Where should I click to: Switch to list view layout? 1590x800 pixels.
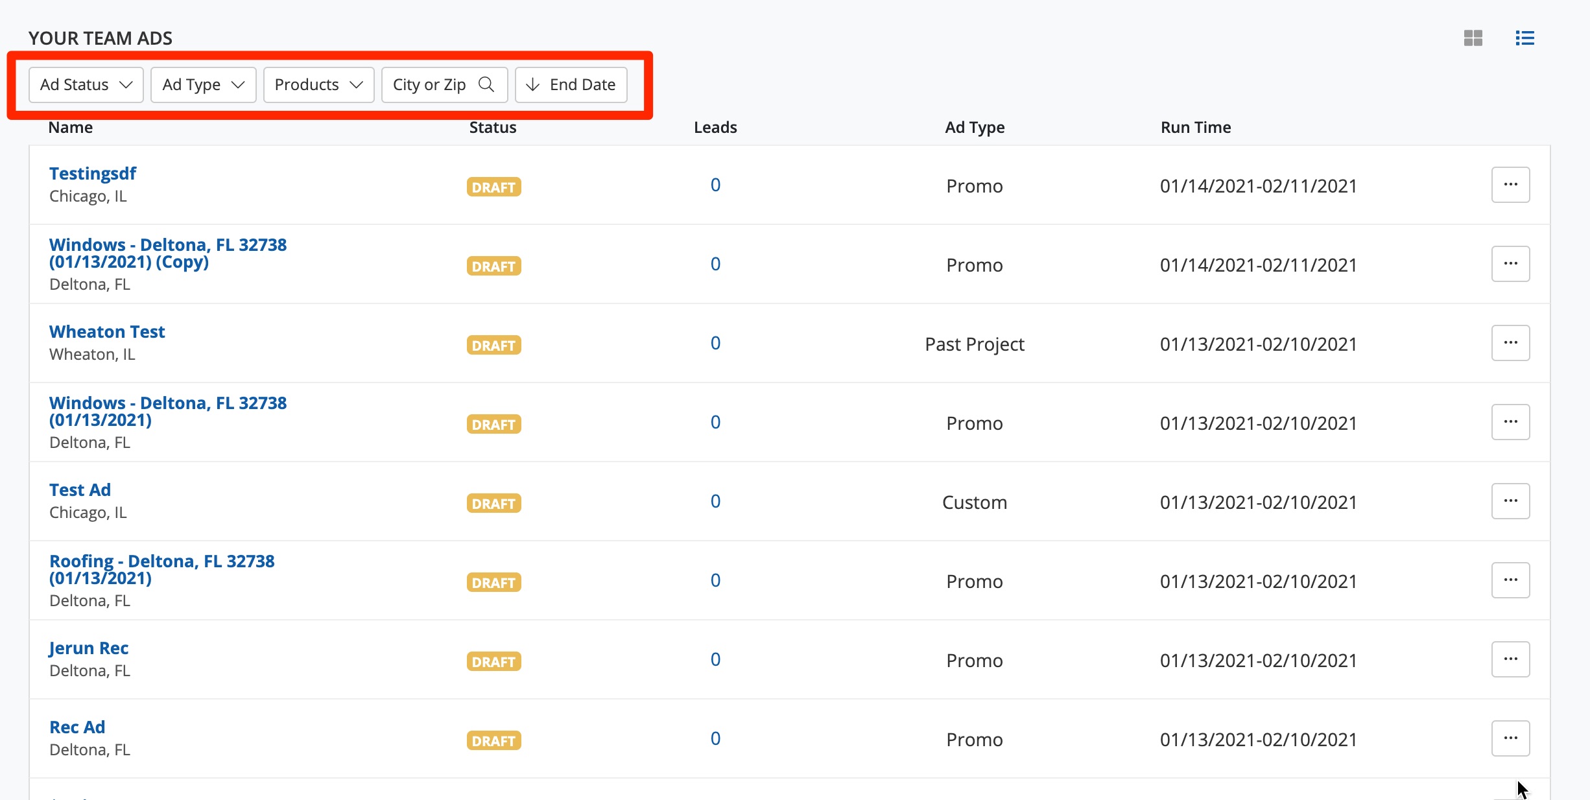click(x=1525, y=38)
